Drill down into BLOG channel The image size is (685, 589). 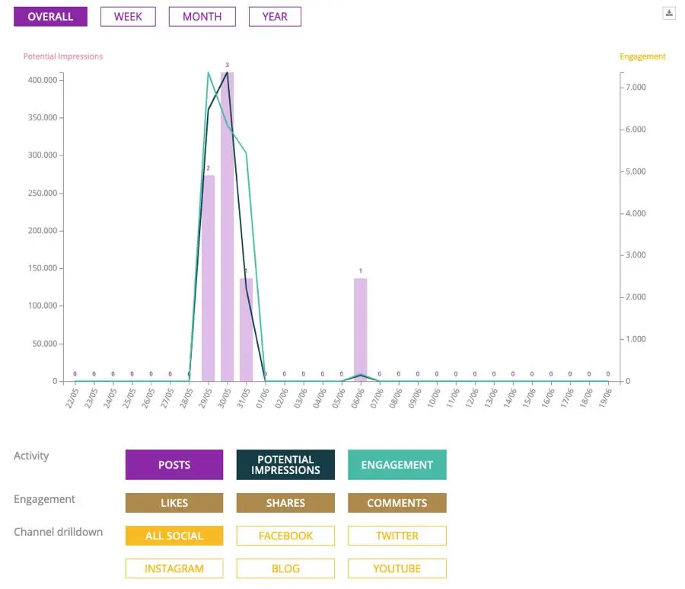[x=285, y=568]
